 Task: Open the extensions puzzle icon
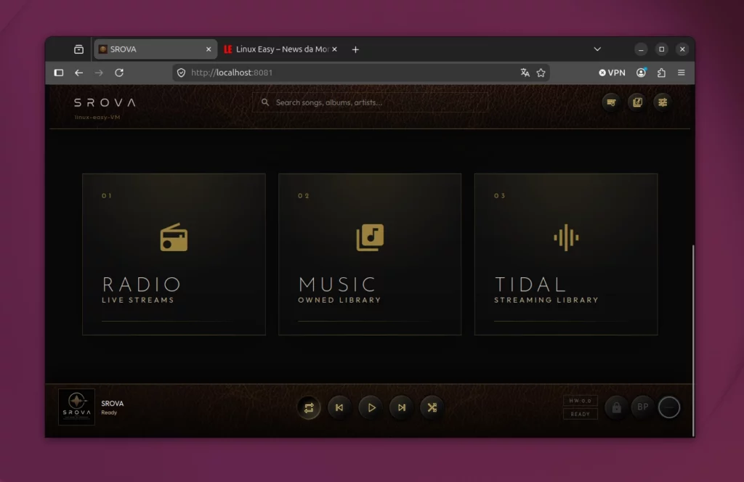click(661, 73)
